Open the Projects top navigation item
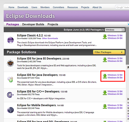Image resolution: width=129 pixels, height=122 pixels. 85,7
